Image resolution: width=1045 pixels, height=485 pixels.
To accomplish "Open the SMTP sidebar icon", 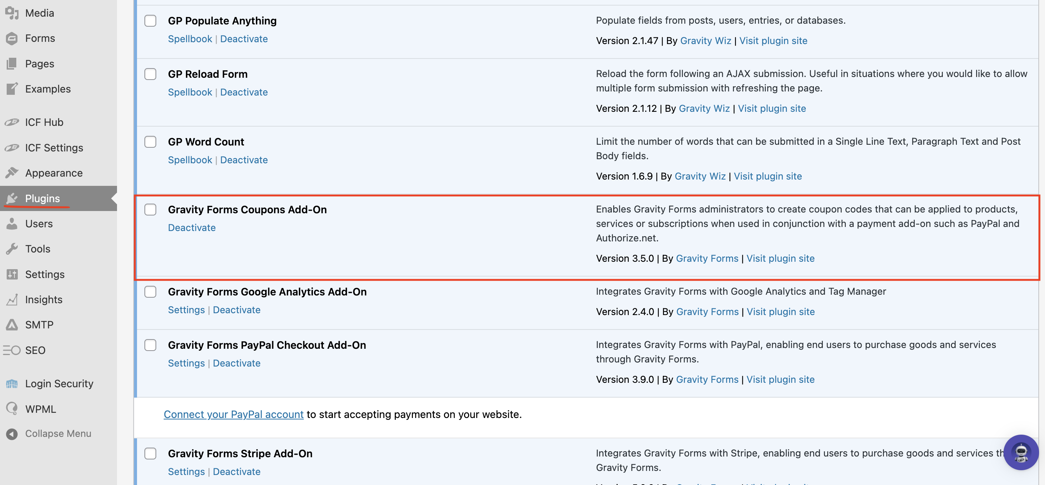I will [12, 325].
